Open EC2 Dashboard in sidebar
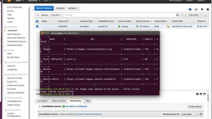The width and height of the screenshot is (212, 119). pyautogui.click(x=15, y=7)
